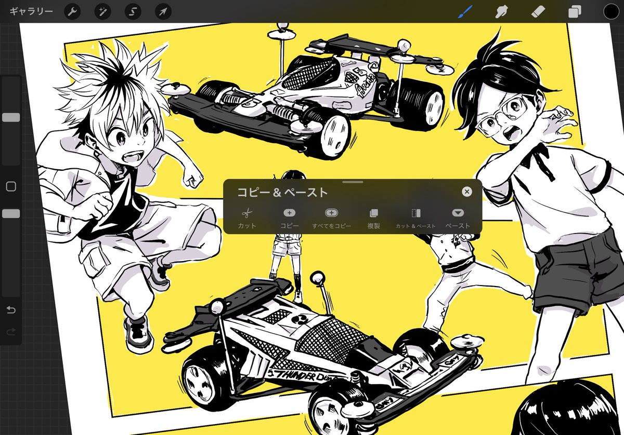Choose すべてをコピー option
Screen dimensions: 624x435
coord(332,218)
